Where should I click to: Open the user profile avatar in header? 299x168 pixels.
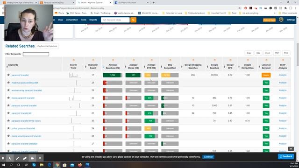click(281, 20)
